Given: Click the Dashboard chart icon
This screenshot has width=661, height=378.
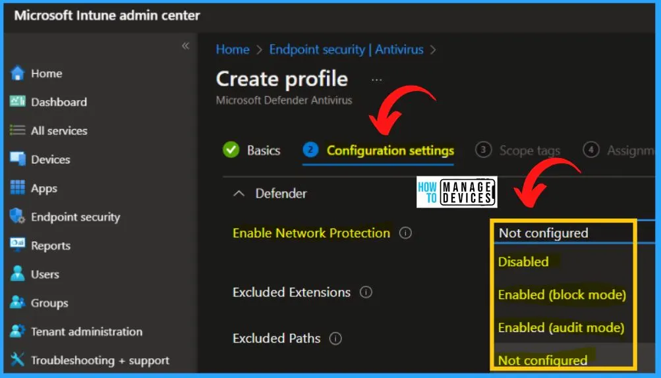Looking at the screenshot, I should click(17, 101).
